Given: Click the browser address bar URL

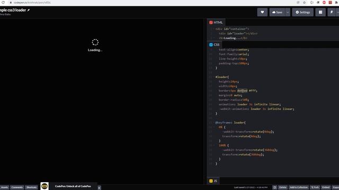Looking at the screenshot, I should point(32,3).
